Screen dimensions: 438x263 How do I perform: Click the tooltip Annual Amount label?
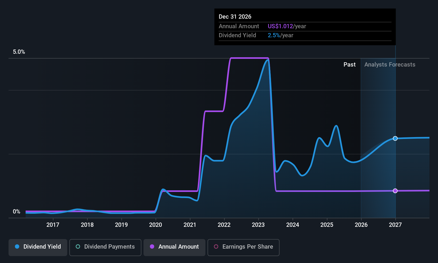tap(239, 26)
